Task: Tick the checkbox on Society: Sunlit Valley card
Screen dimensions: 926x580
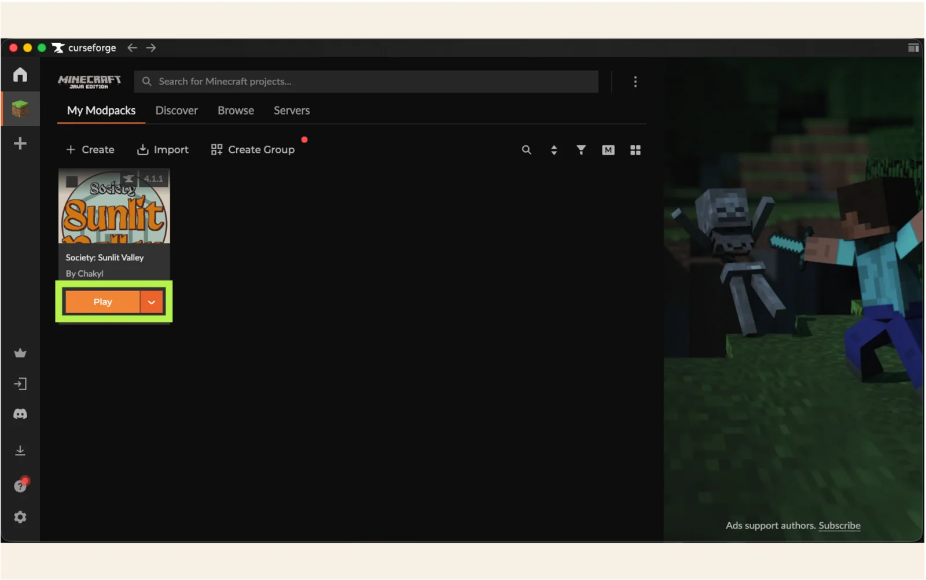Action: (72, 182)
